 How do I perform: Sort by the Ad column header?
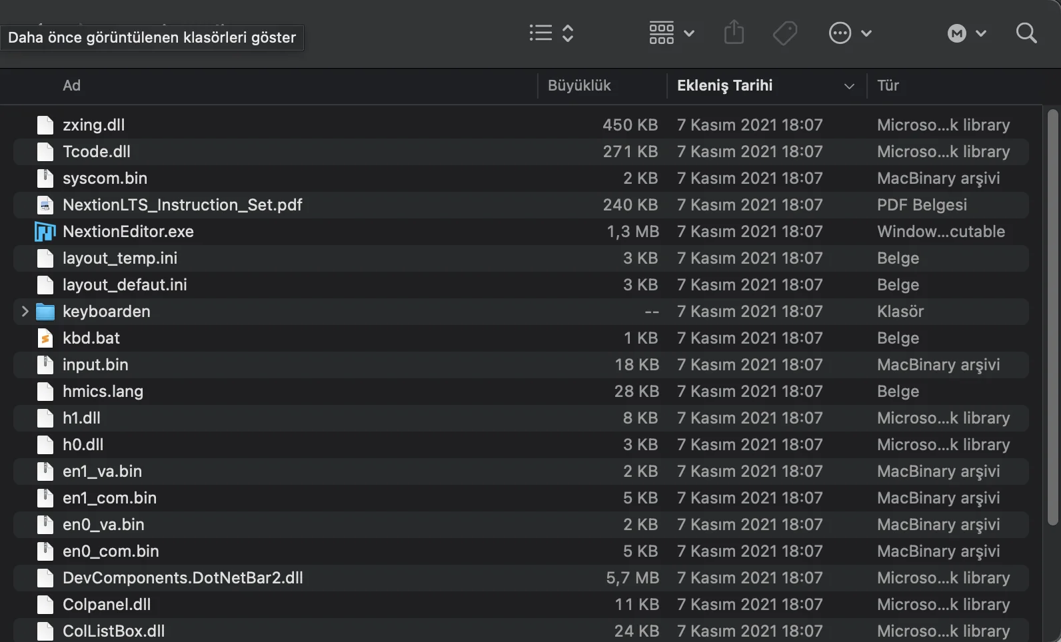pos(71,85)
